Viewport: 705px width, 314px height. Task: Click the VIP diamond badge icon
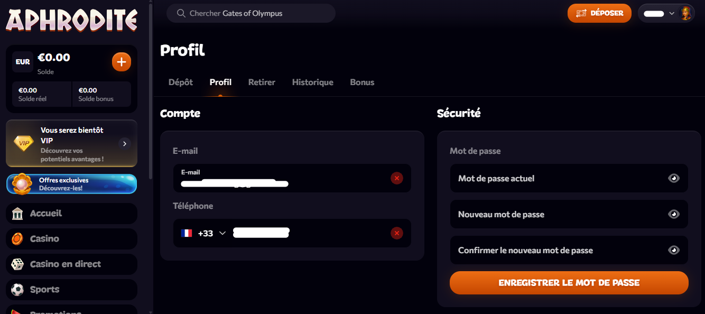pyautogui.click(x=23, y=143)
